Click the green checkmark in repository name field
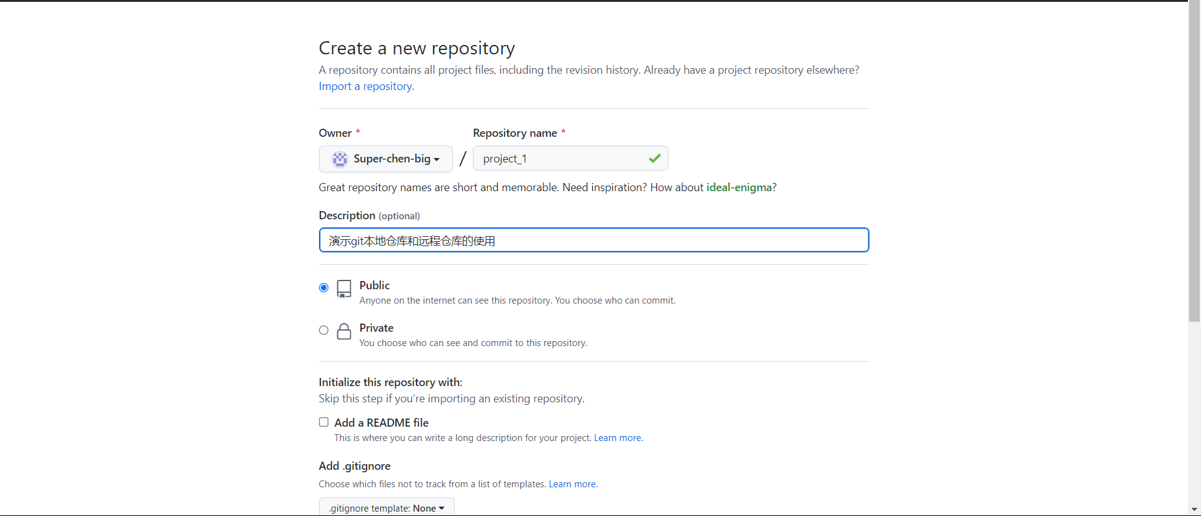This screenshot has width=1201, height=516. 654,159
